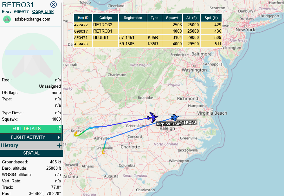Click the Callsign column header
284x196 pixels.
[106, 18]
